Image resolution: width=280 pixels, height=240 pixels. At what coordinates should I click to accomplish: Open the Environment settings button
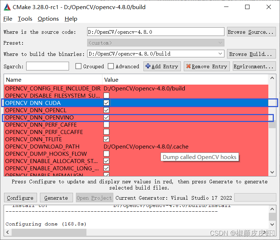254,66
